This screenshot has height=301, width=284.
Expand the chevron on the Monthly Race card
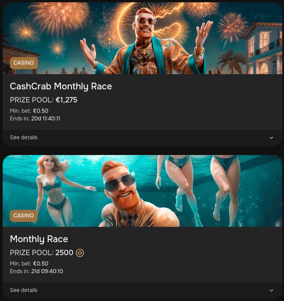(271, 290)
